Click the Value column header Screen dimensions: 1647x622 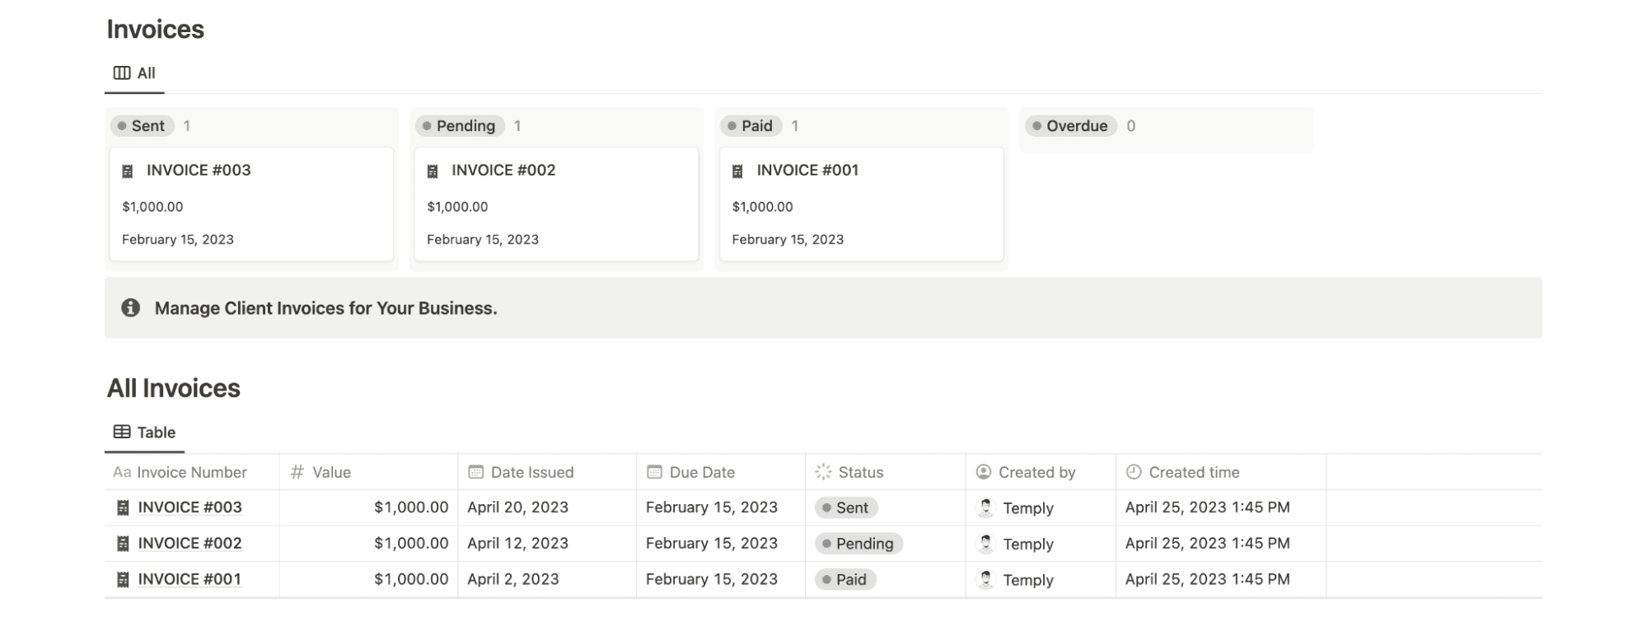coord(331,472)
